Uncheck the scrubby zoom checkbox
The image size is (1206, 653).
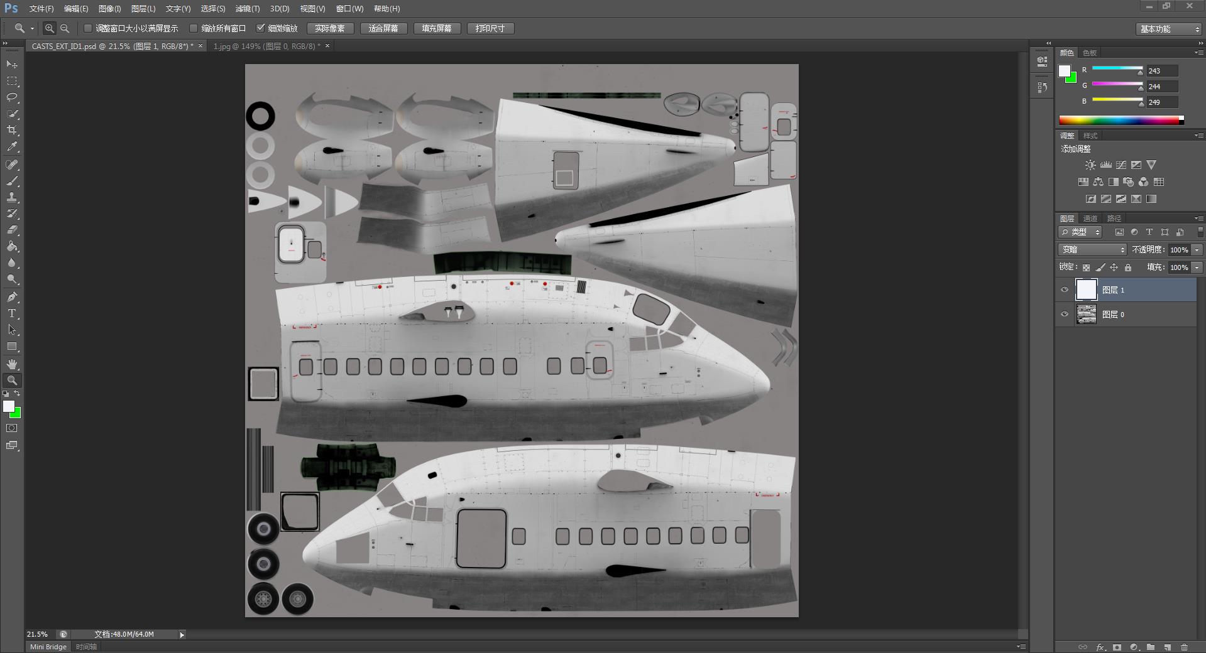[x=261, y=28]
